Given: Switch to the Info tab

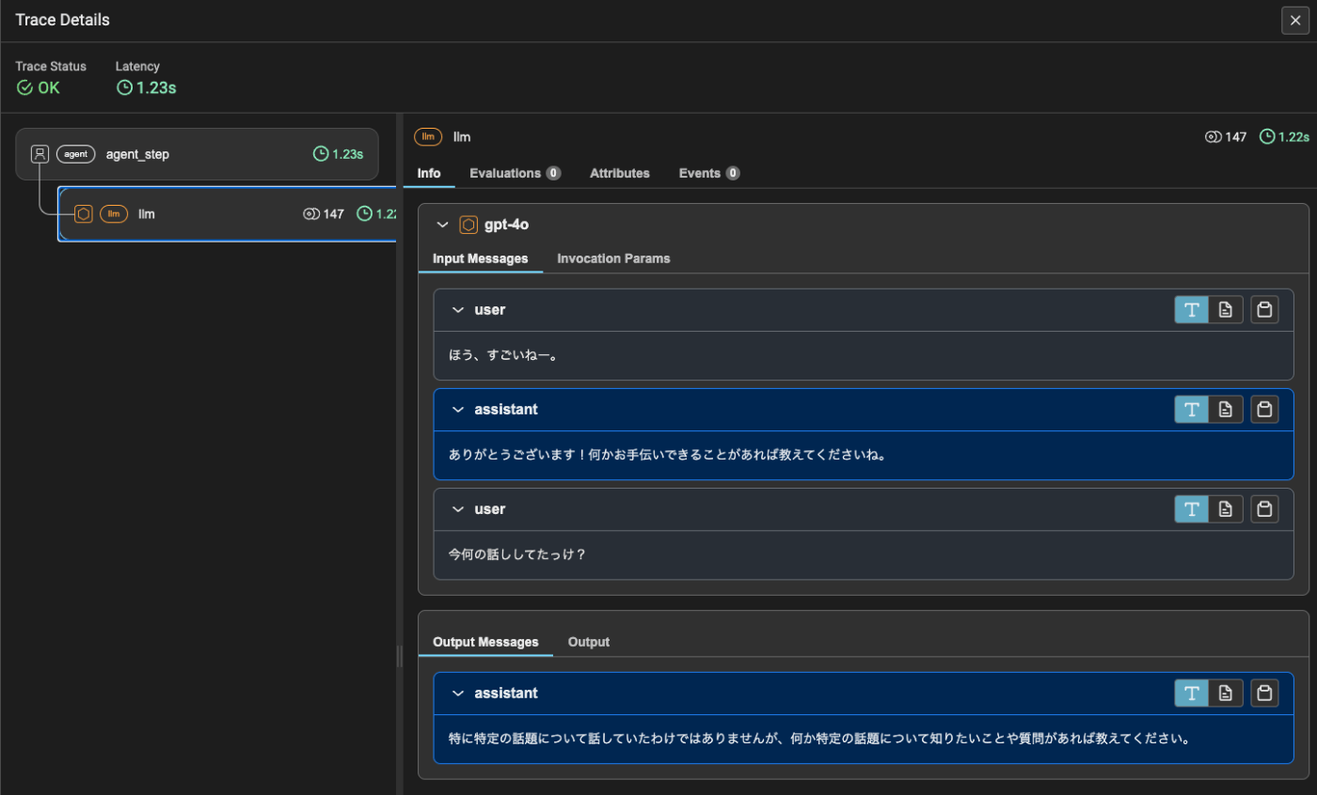Looking at the screenshot, I should tap(429, 173).
